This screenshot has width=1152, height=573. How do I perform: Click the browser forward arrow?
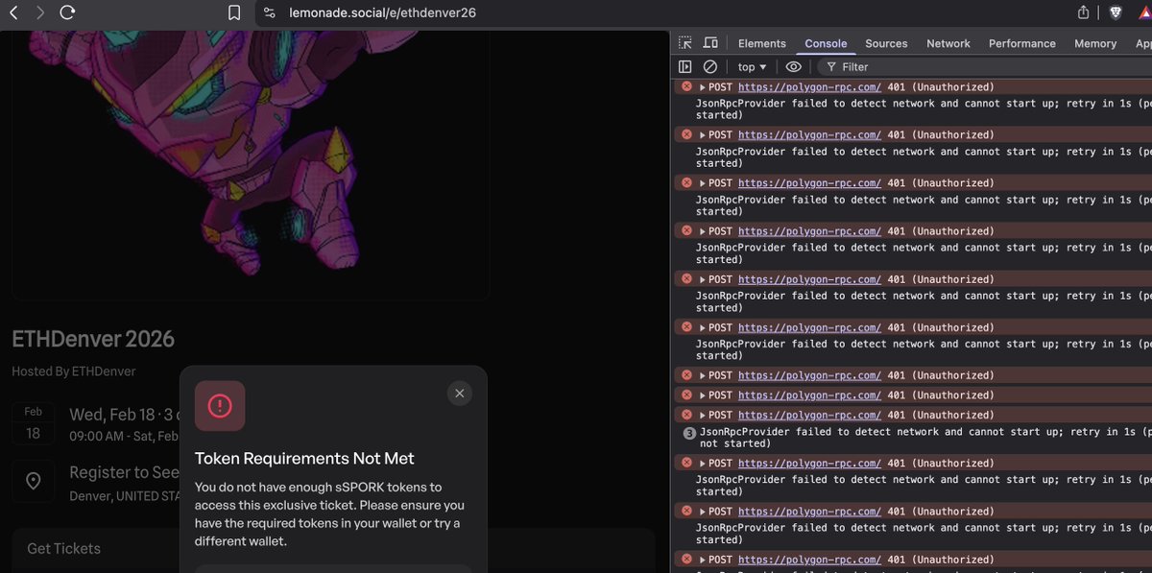coord(39,12)
